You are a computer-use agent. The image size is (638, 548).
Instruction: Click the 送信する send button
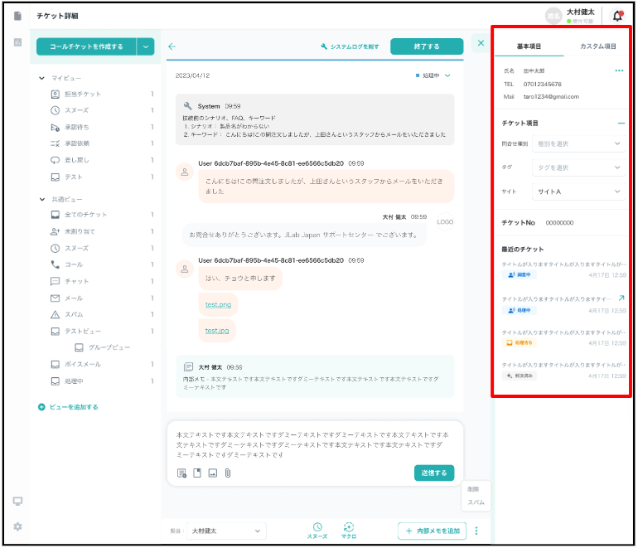434,473
